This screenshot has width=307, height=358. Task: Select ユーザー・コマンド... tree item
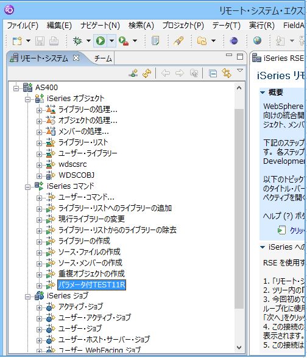coord(86,197)
